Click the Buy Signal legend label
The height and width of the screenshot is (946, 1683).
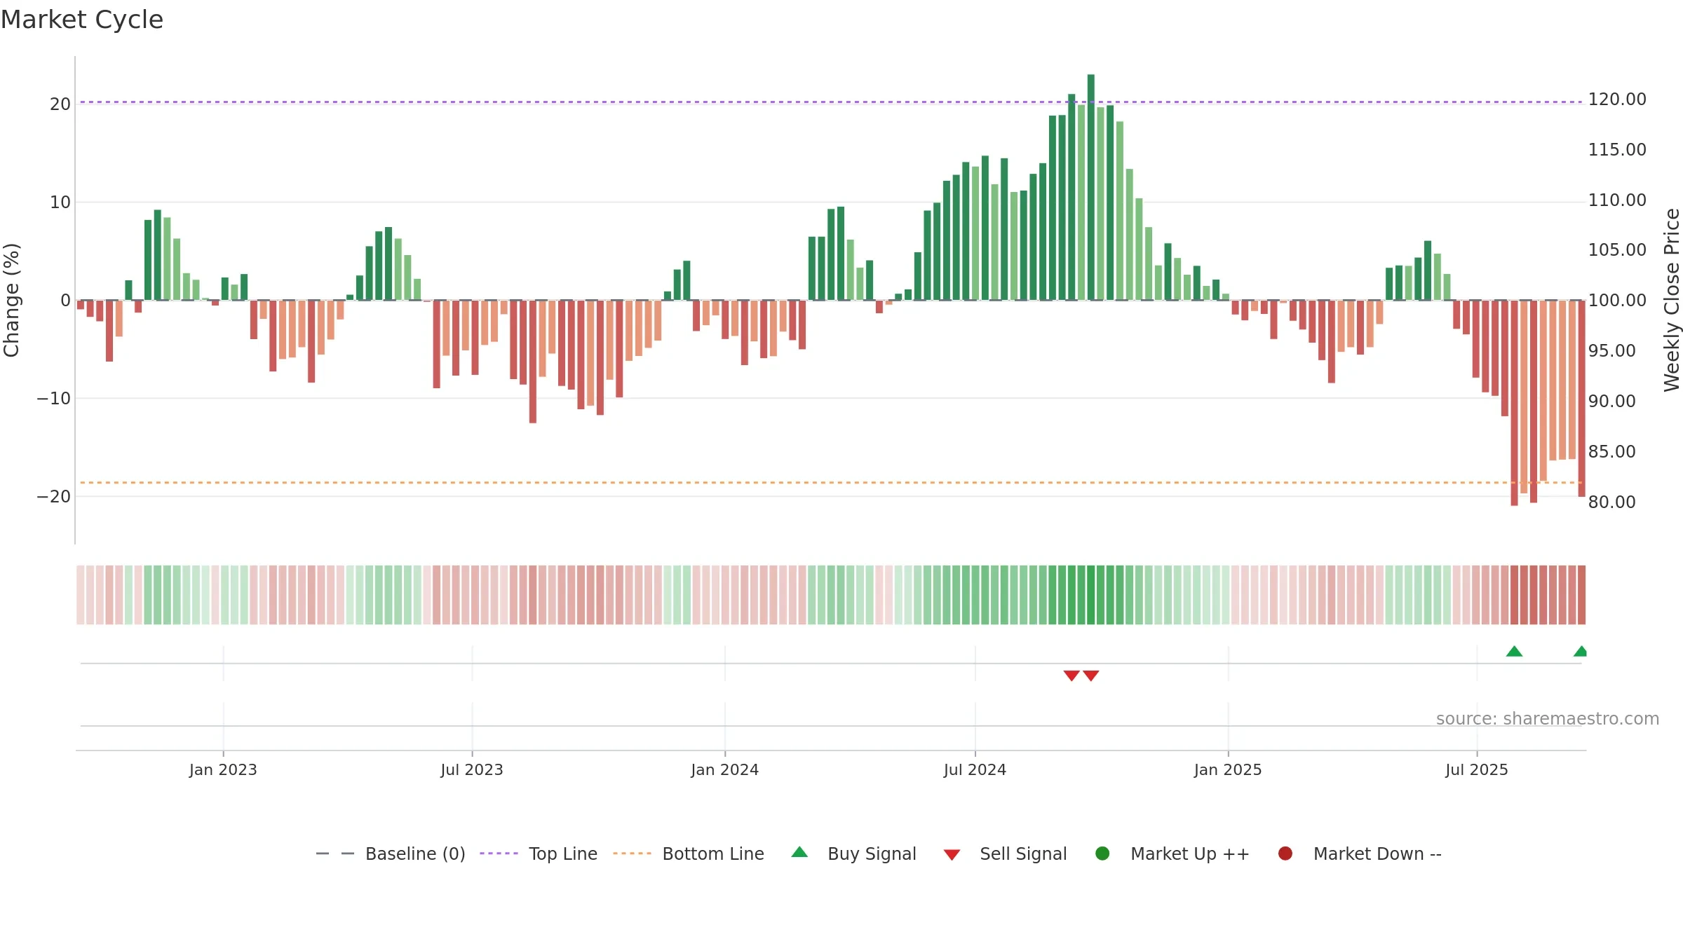point(872,854)
